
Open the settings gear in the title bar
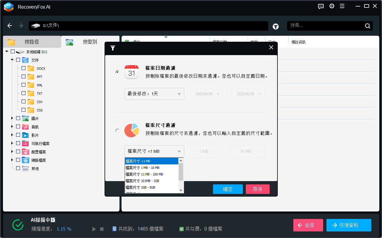[x=332, y=6]
